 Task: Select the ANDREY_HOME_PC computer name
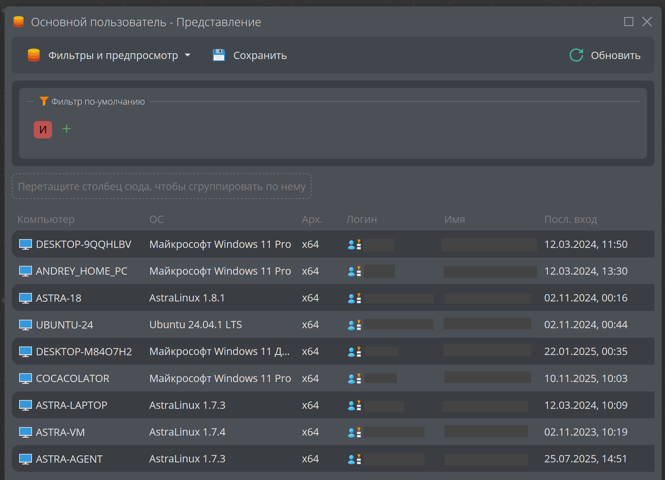(82, 271)
